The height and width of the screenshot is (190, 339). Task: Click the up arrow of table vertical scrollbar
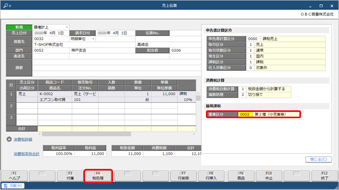tap(198, 93)
